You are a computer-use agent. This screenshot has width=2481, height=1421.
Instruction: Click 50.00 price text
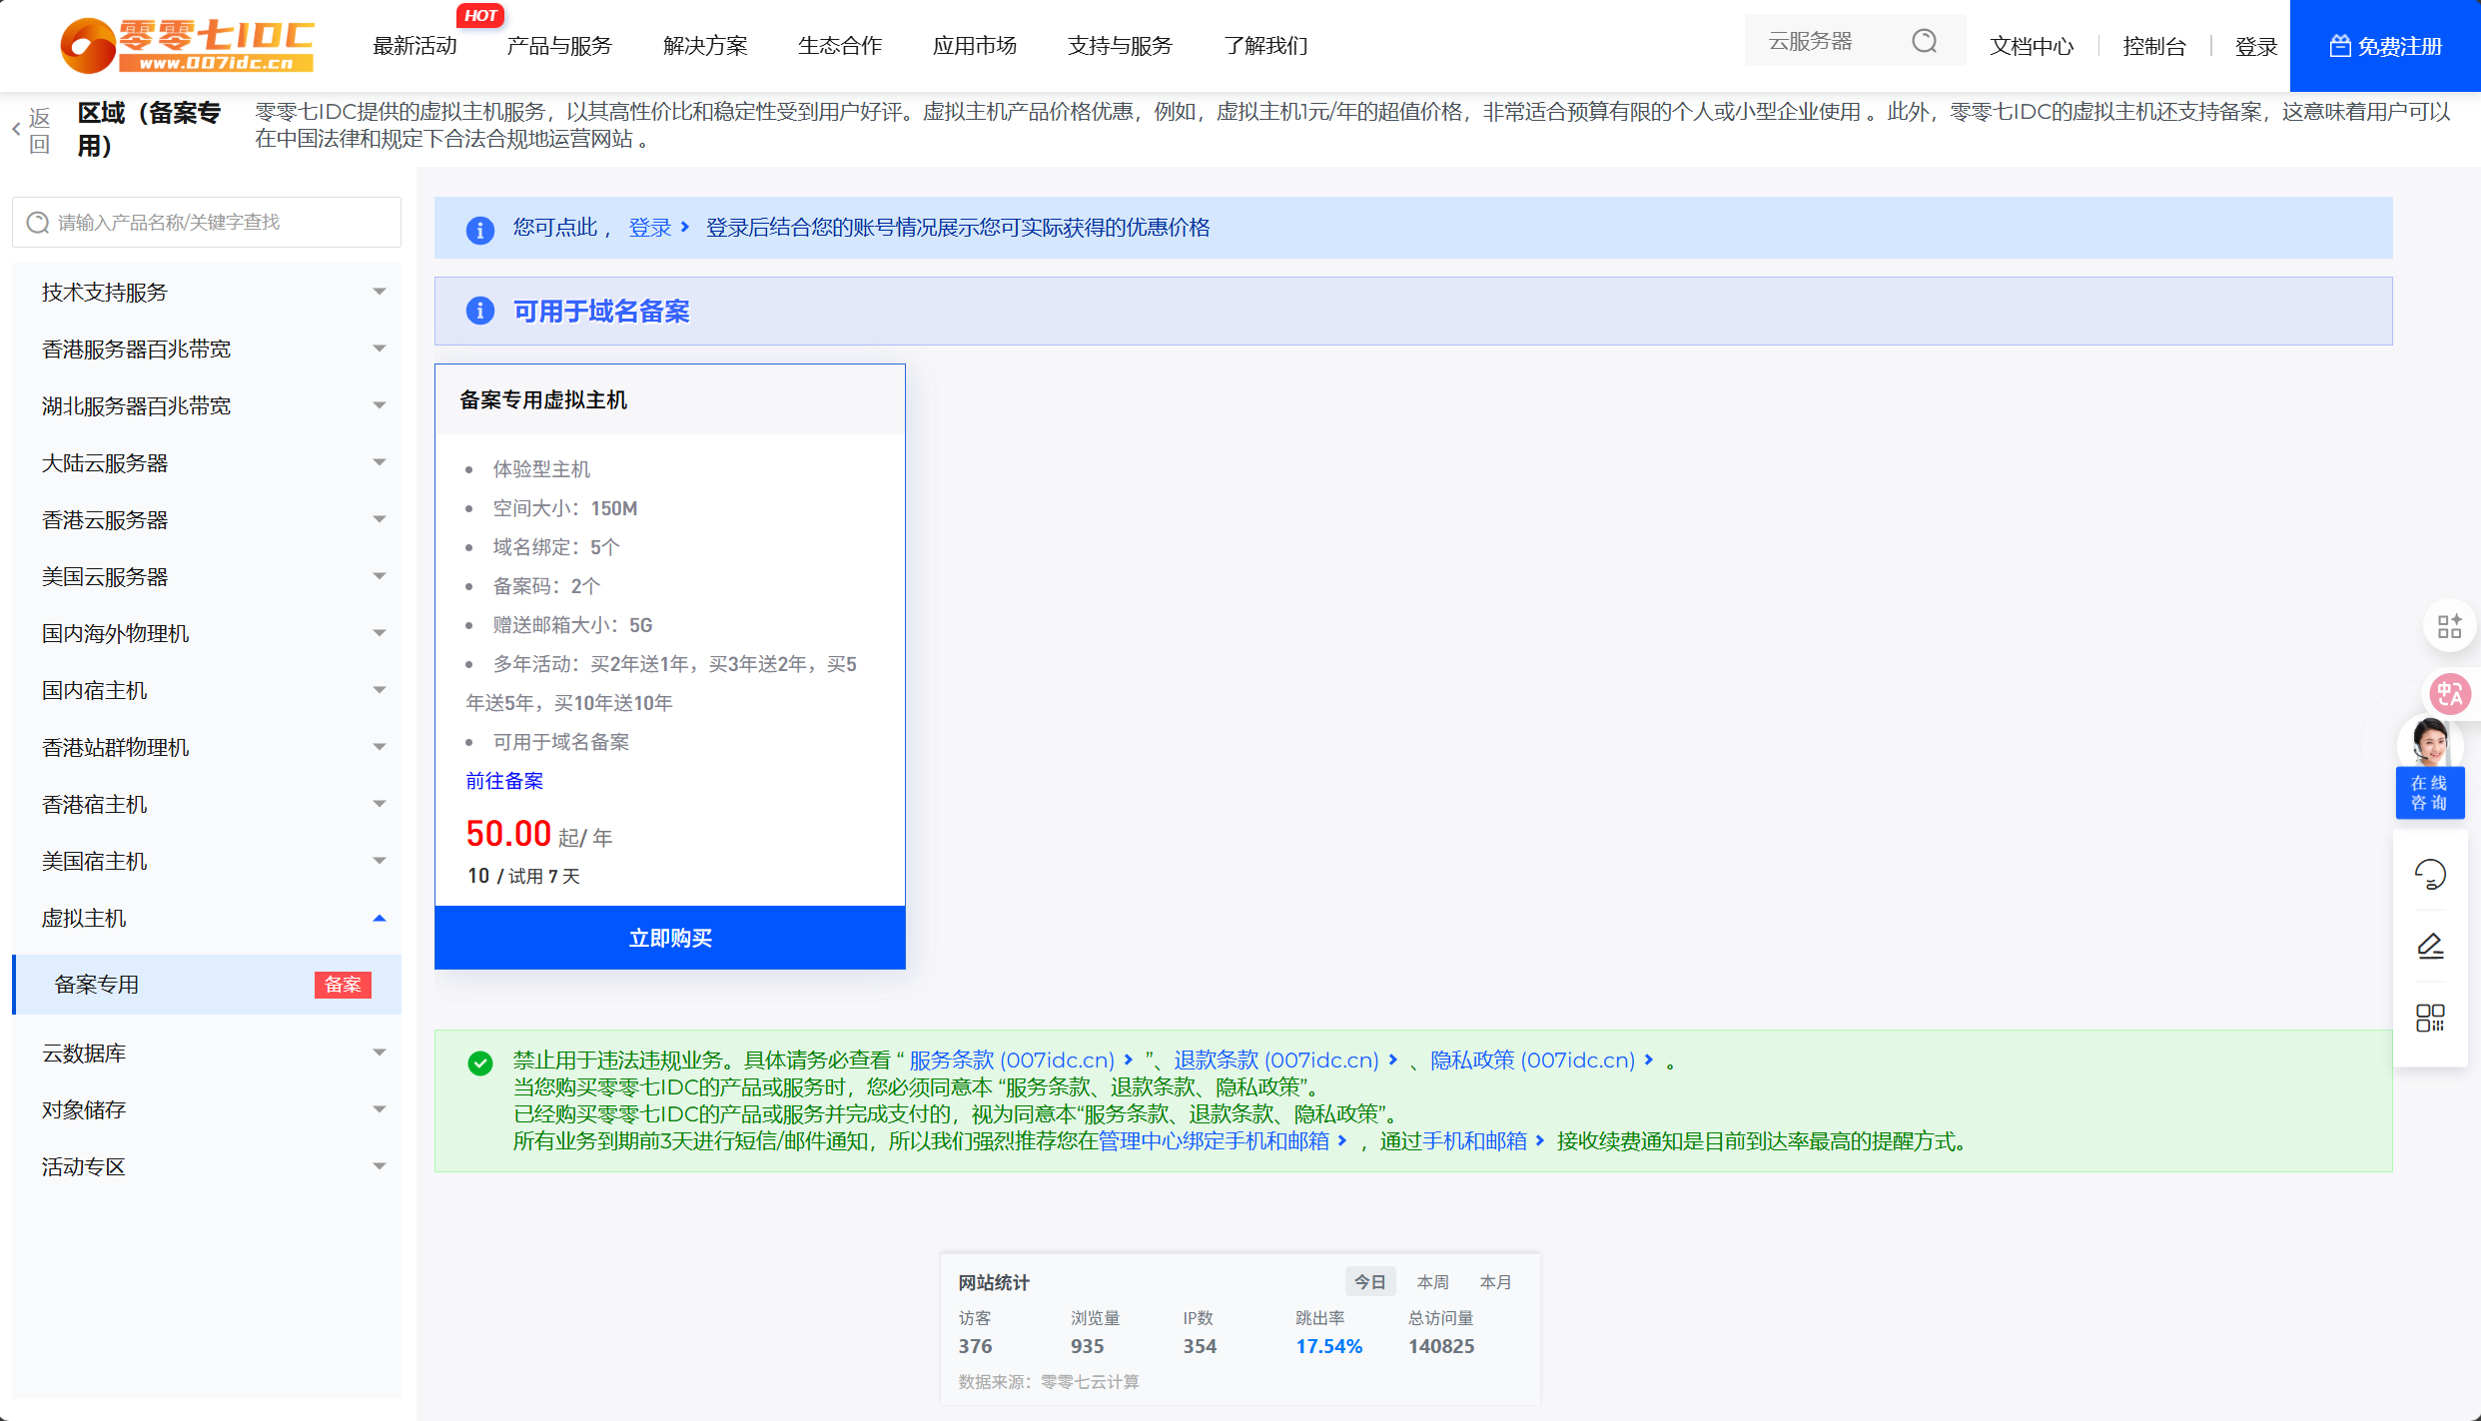click(x=508, y=834)
